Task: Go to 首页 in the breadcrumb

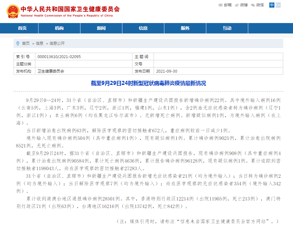Action: [x=26, y=44]
